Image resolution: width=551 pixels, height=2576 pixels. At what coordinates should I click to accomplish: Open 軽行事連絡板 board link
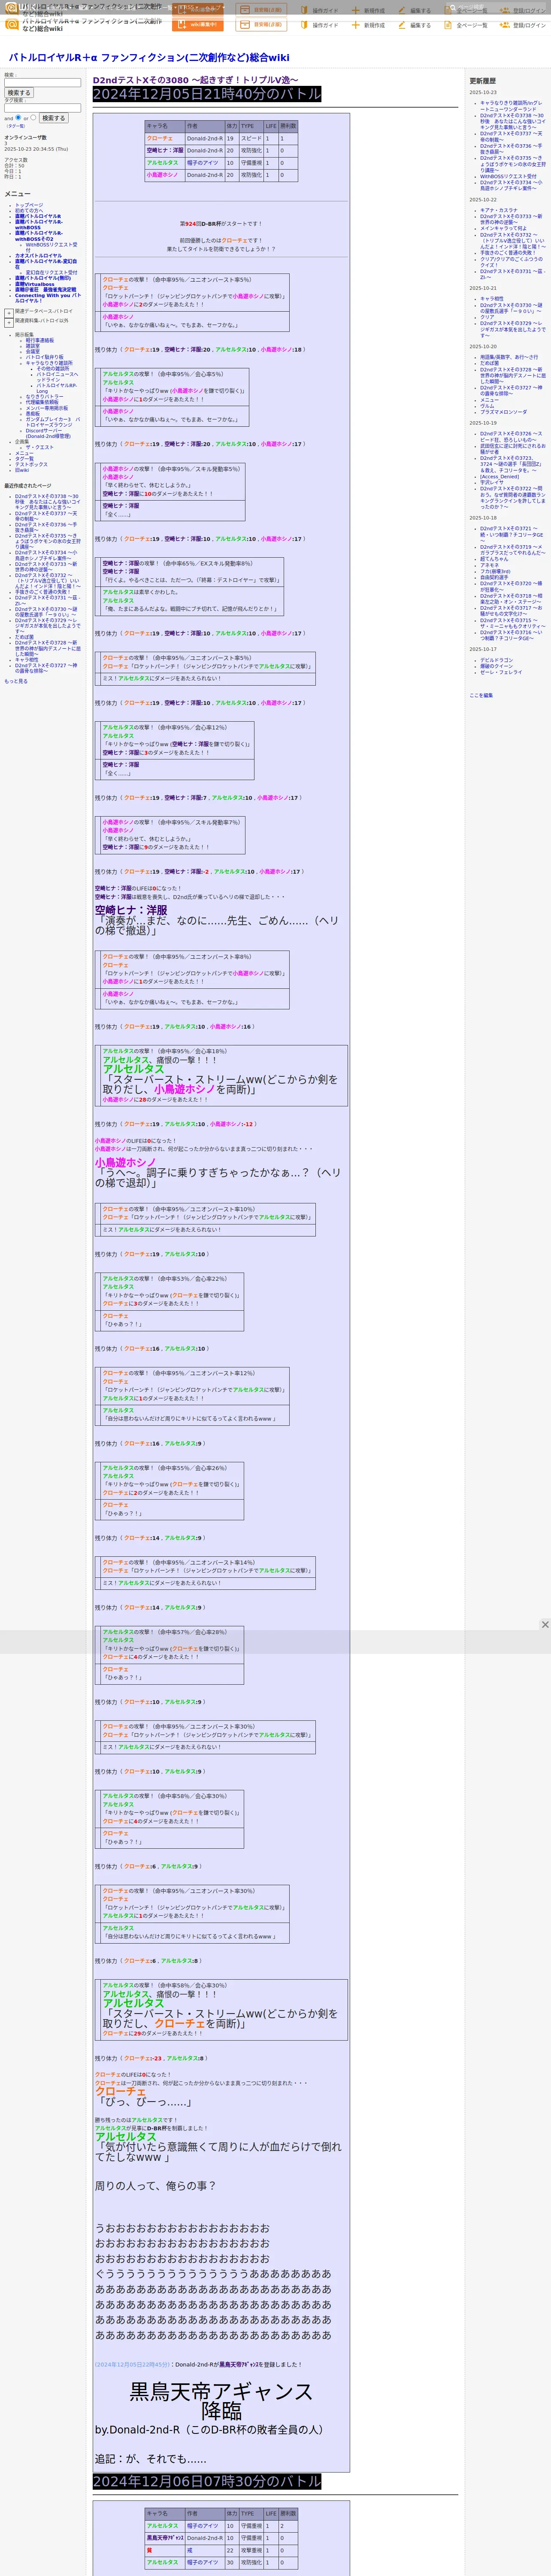tap(40, 340)
